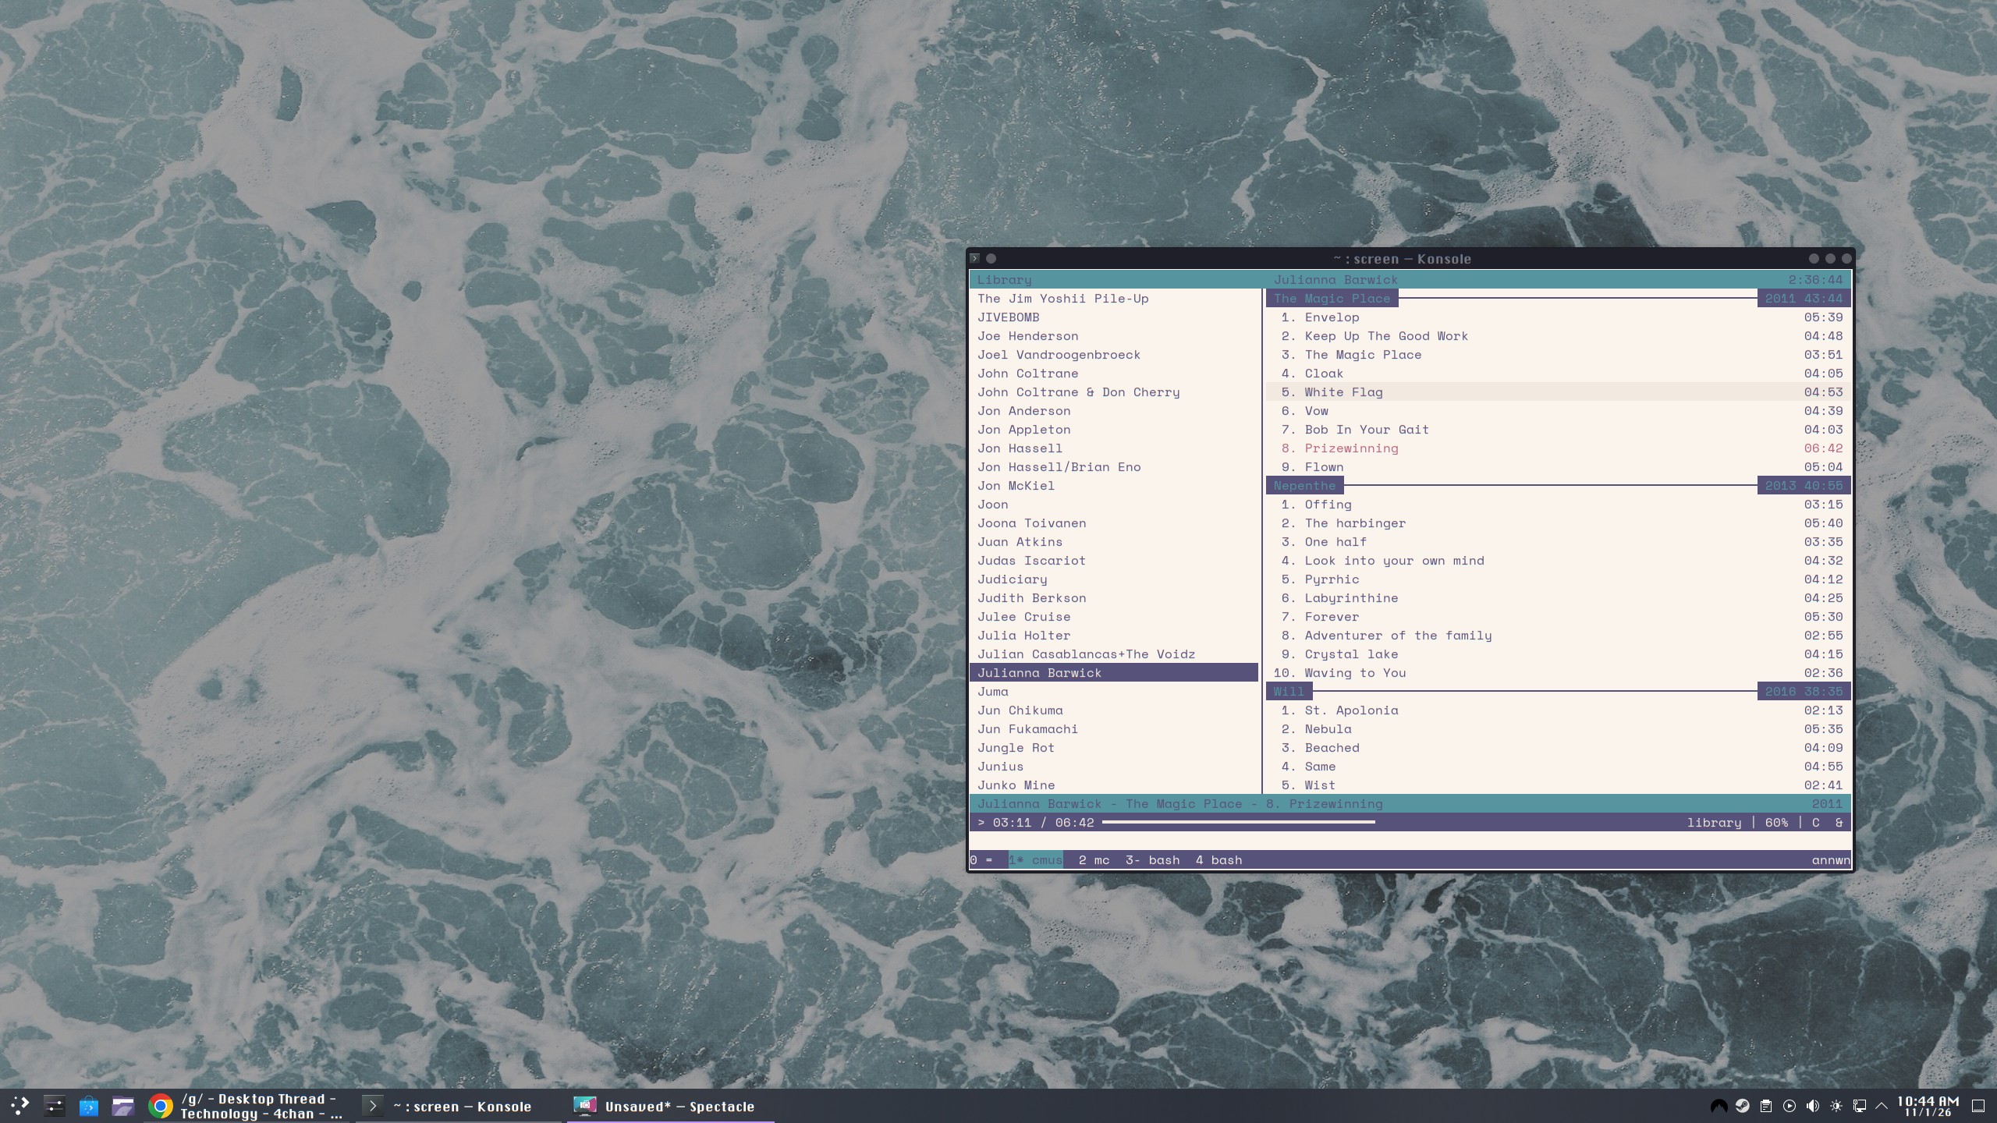Open media player tray icon
The width and height of the screenshot is (1997, 1123).
(1789, 1106)
